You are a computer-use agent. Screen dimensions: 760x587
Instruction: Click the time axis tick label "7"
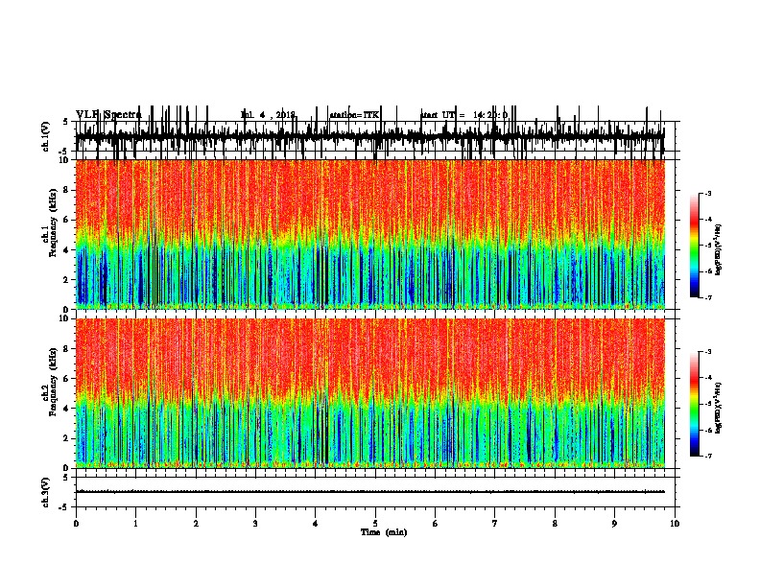point(495,524)
